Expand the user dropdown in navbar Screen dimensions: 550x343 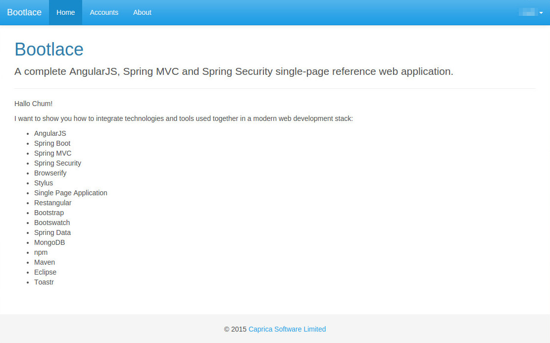coord(531,12)
